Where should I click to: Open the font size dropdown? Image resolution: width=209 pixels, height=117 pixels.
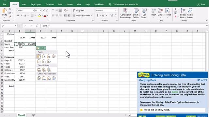40,10
